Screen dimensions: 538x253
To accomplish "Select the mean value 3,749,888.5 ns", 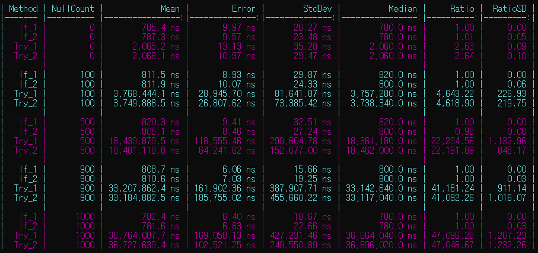I will (147, 103).
